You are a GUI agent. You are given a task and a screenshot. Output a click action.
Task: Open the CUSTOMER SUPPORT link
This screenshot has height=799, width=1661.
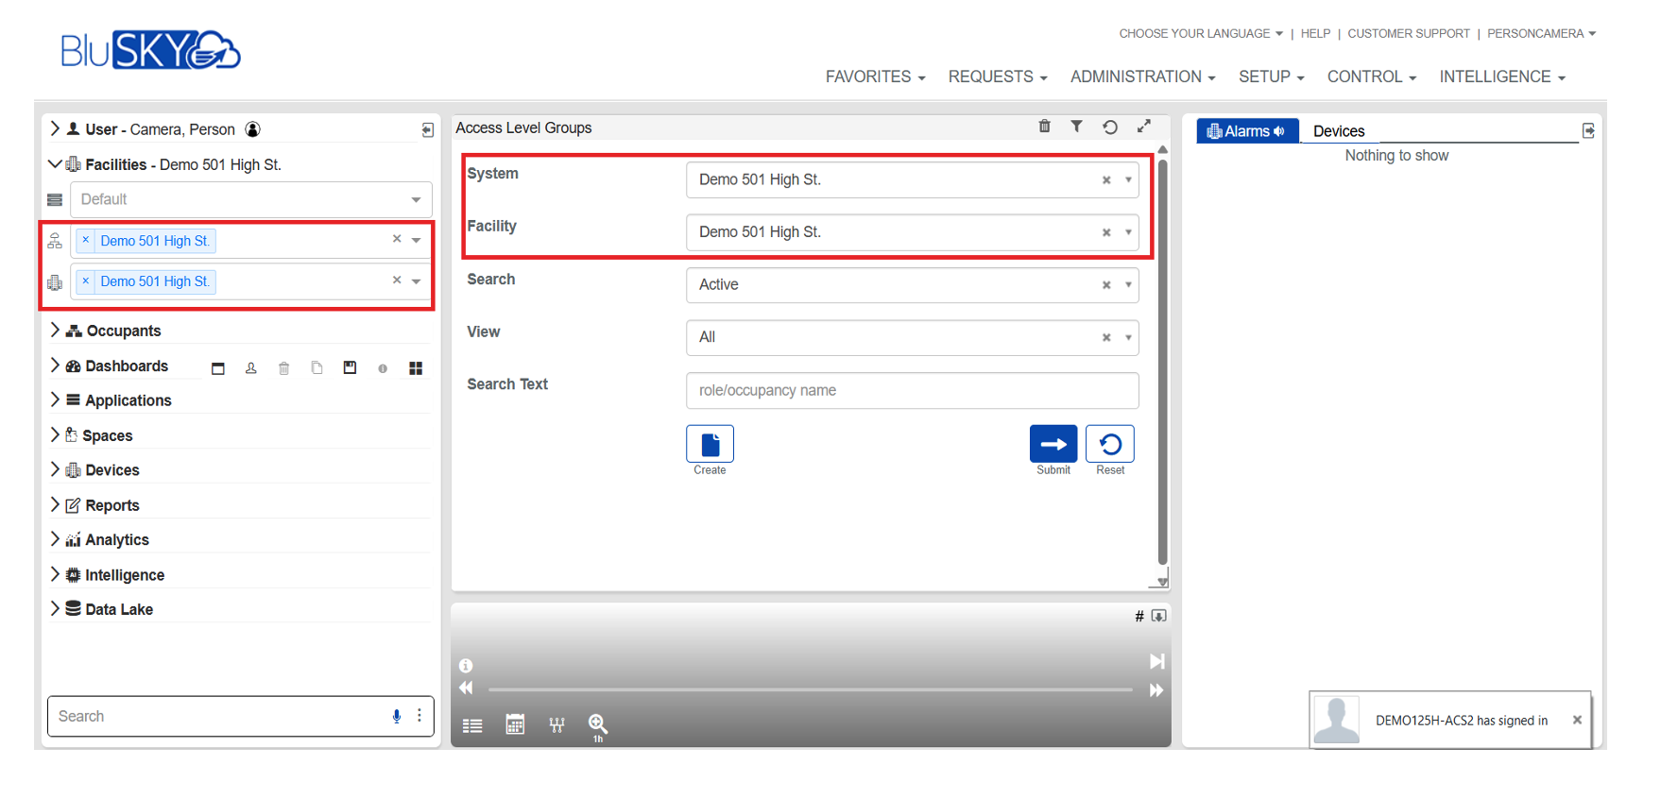(1408, 33)
